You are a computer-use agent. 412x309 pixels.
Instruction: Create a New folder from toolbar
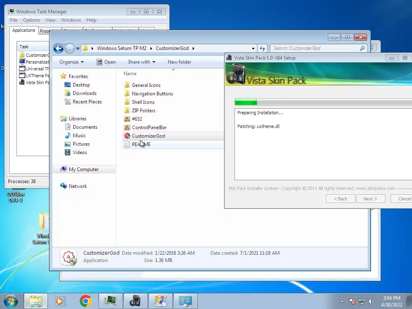tap(179, 62)
